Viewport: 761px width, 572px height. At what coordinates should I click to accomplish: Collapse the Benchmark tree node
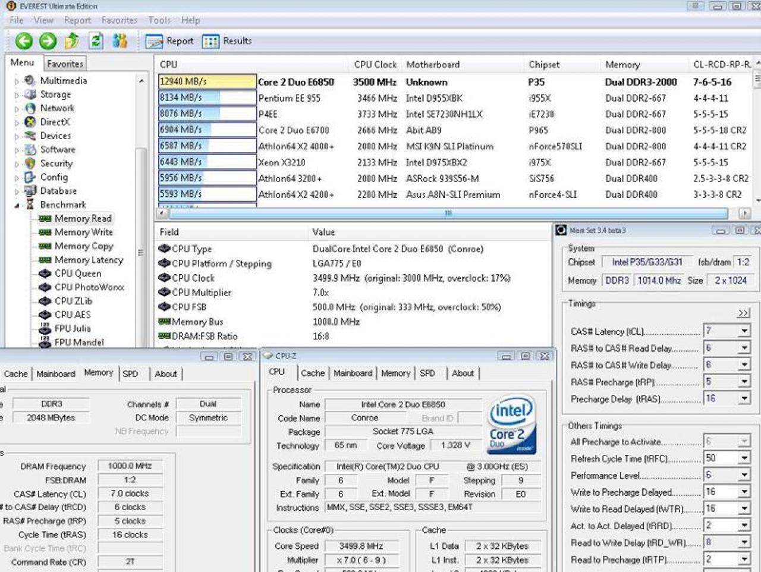click(x=17, y=205)
